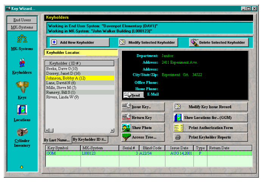Click Issue Date column header

point(179,148)
